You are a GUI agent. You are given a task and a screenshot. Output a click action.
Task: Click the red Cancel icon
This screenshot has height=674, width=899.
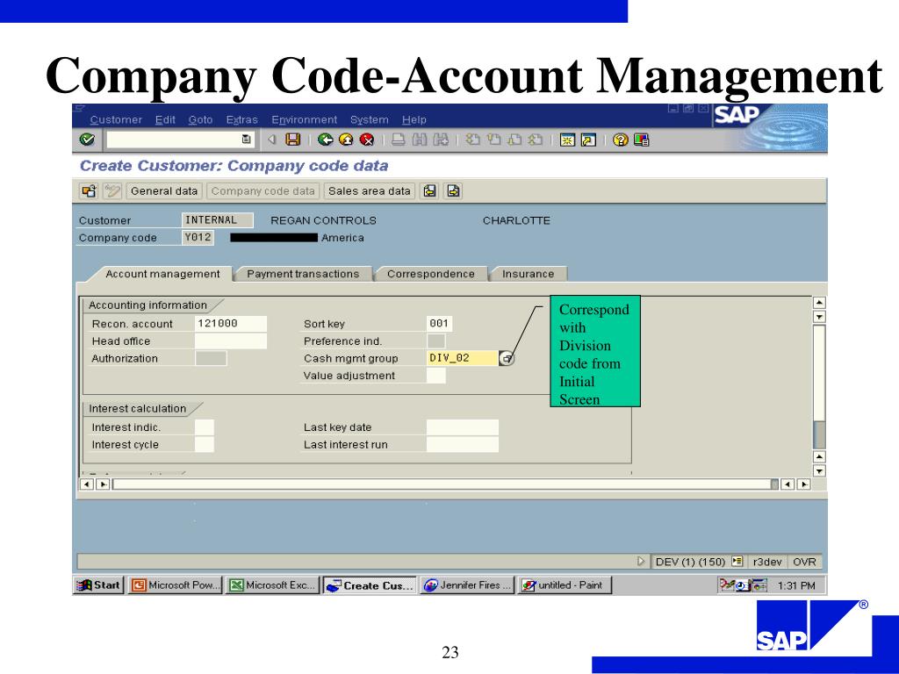(x=367, y=140)
